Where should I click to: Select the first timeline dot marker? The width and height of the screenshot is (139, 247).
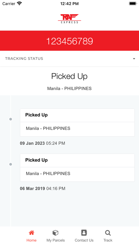click(x=11, y=119)
